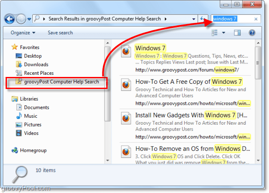Select 'How-To Get A Free Copy' result
This screenshot has width=269, height=193.
pyautogui.click(x=189, y=82)
